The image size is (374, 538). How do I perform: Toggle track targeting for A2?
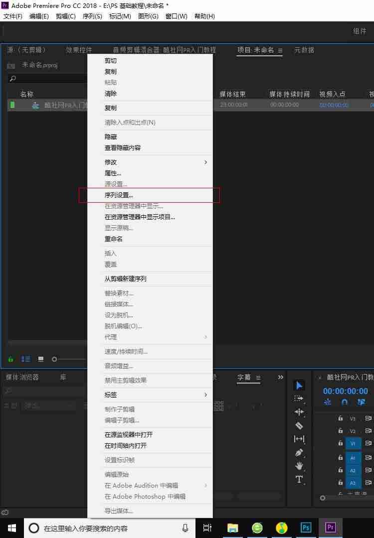353,470
